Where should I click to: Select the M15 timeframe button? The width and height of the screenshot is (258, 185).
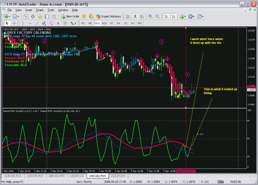(97, 23)
